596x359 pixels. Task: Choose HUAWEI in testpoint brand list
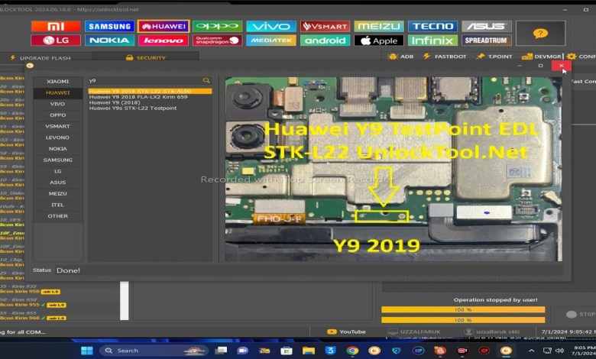(58, 92)
